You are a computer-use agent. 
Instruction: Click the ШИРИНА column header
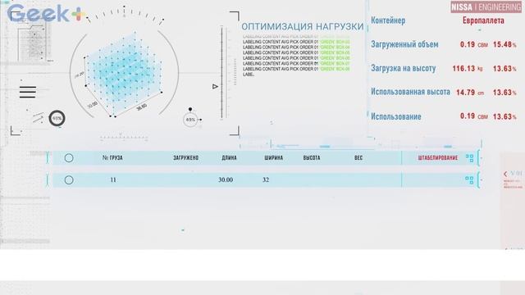(273, 158)
